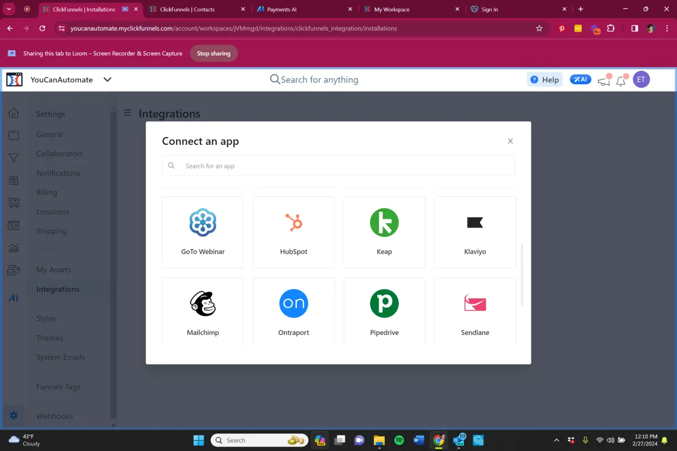Screen dimensions: 677x451
Task: Open Themes settings
Action: [50, 338]
